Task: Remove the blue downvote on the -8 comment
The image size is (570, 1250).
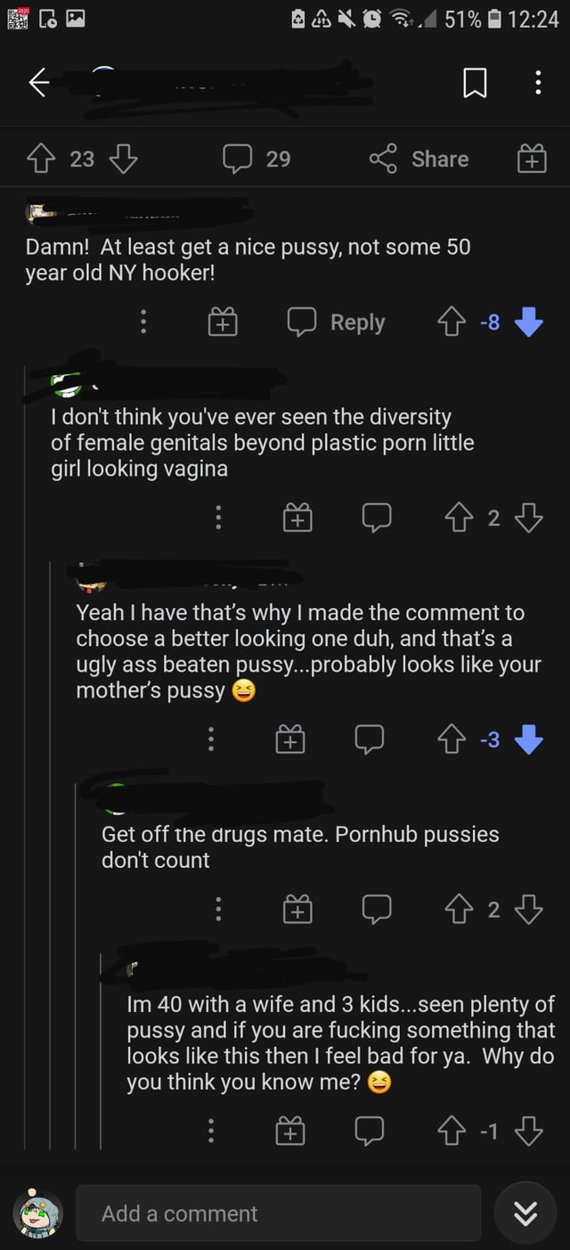Action: click(529, 323)
